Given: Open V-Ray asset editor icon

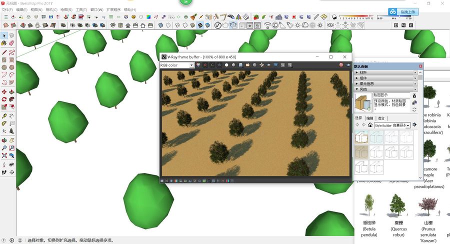Looking at the screenshot, I should pyautogui.click(x=218, y=25).
